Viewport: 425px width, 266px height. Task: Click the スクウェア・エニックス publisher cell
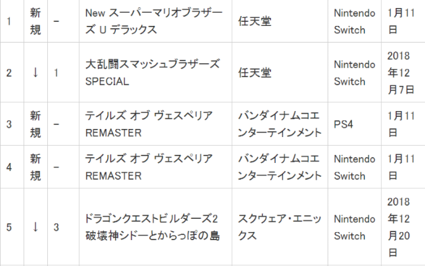(x=266, y=227)
